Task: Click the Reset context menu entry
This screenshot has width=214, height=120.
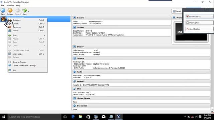Action: [x=27, y=42]
